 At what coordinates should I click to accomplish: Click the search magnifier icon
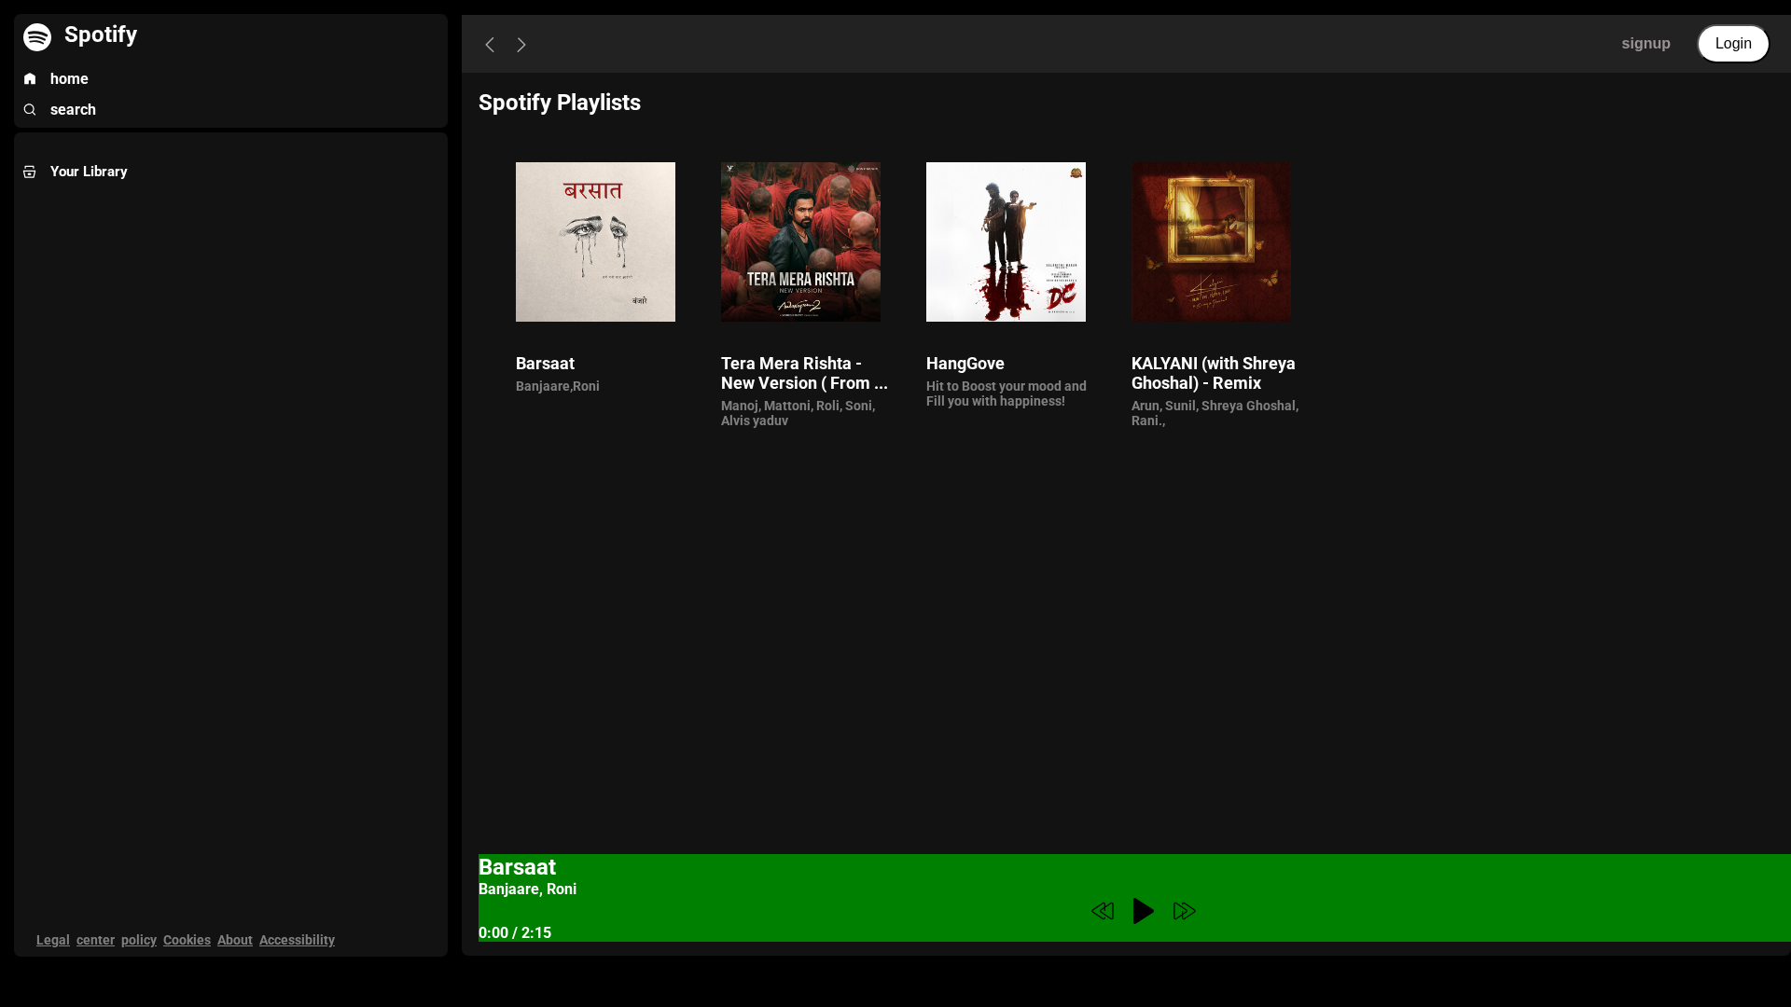tap(30, 110)
